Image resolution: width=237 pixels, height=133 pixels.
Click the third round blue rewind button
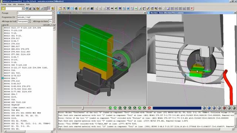pyautogui.click(x=214, y=108)
